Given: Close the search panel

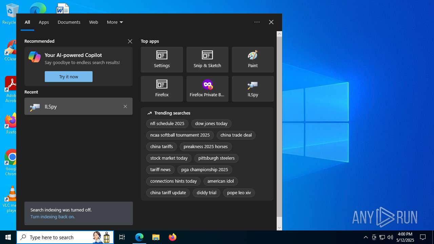Looking at the screenshot, I should coord(271,22).
